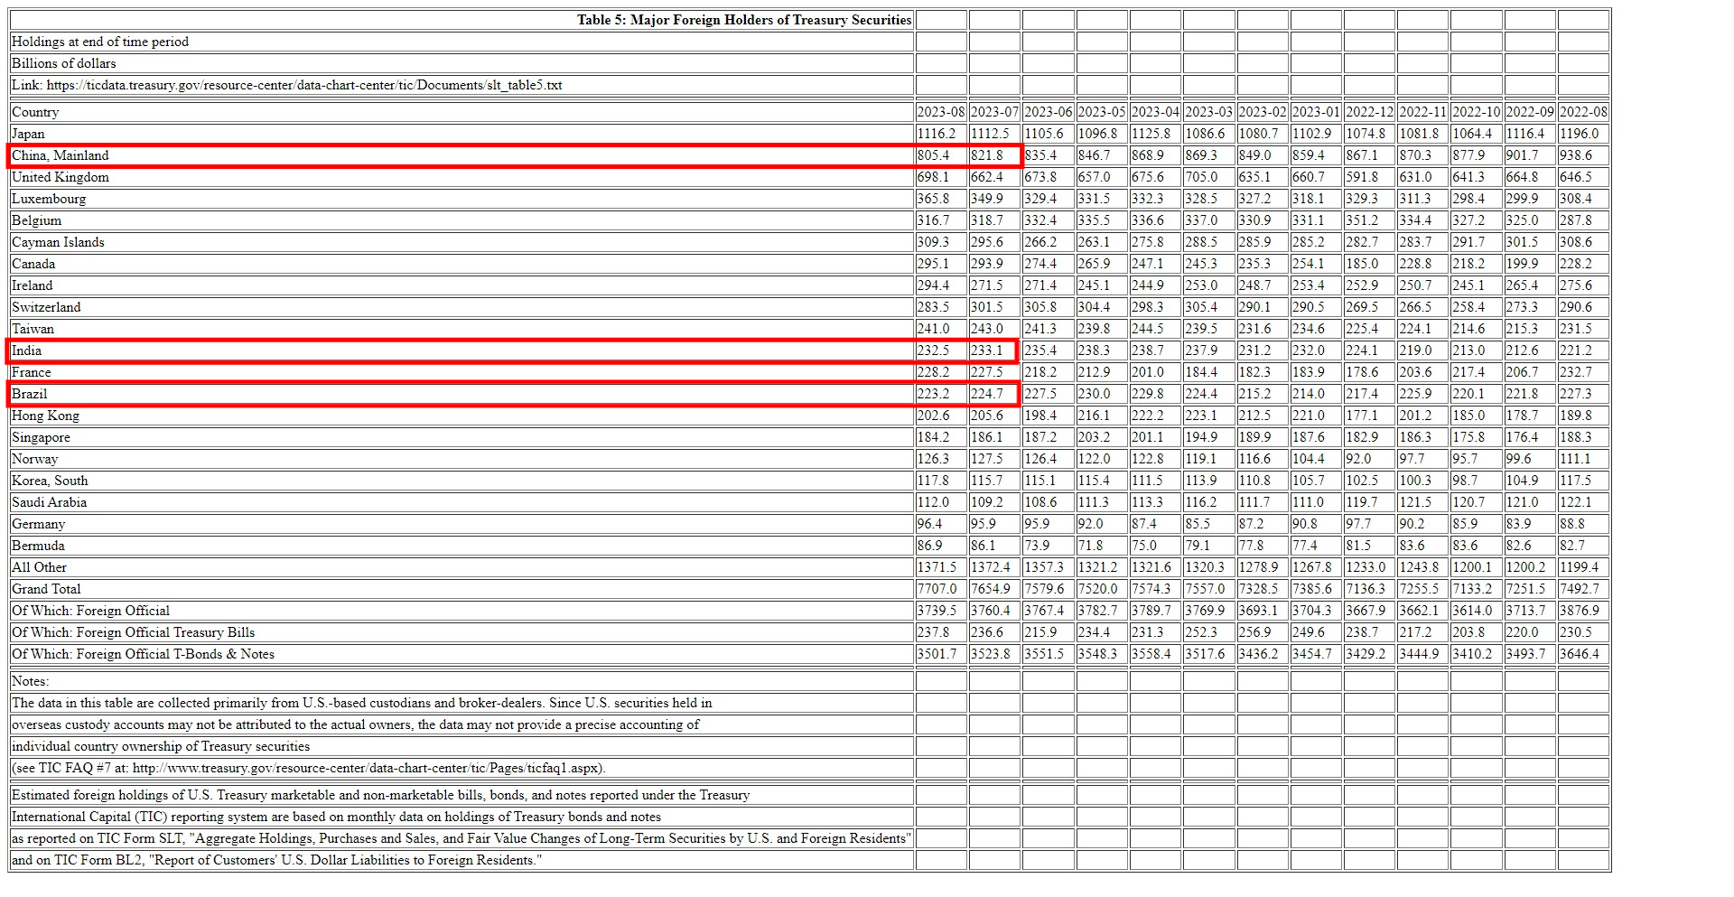The width and height of the screenshot is (1734, 897).
Task: Select Luxembourg's 2023-08 value 365.8
Action: coord(941,199)
